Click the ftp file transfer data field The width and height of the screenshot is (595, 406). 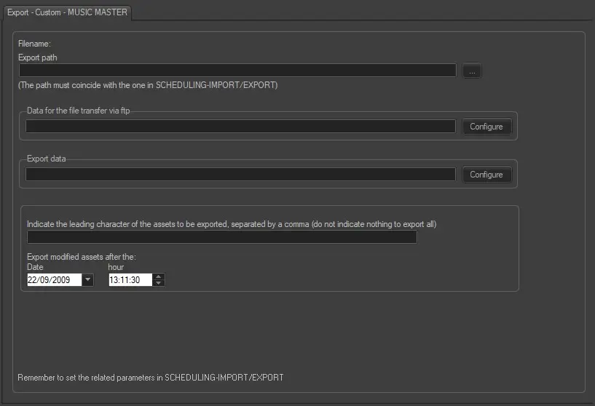(240, 127)
